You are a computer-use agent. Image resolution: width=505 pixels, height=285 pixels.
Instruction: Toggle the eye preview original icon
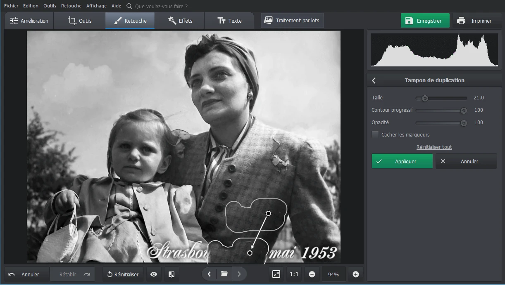(154, 274)
